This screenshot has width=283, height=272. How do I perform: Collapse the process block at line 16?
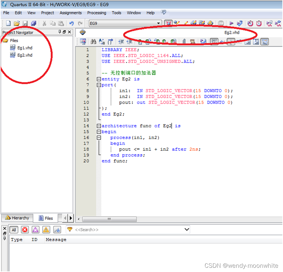click(x=99, y=137)
